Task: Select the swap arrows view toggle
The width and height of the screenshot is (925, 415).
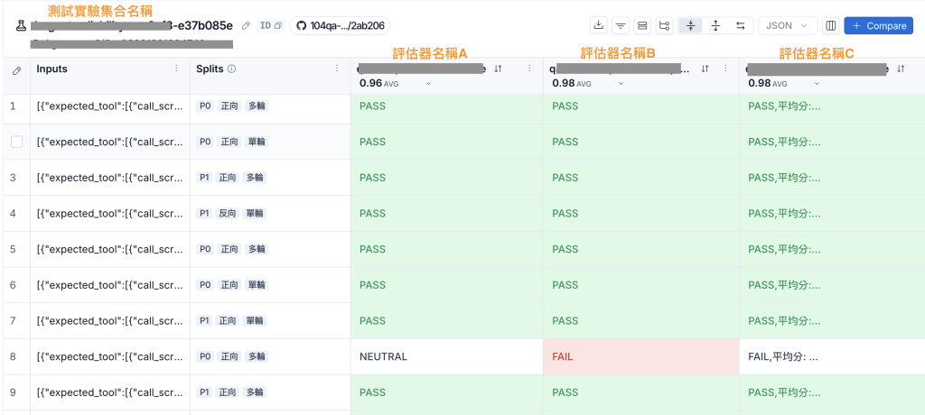Action: [x=741, y=25]
